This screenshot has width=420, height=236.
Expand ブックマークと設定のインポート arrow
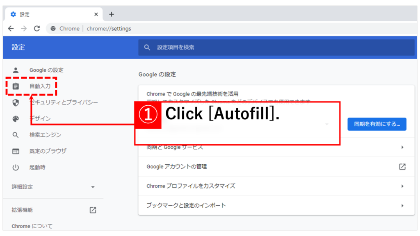click(x=402, y=206)
